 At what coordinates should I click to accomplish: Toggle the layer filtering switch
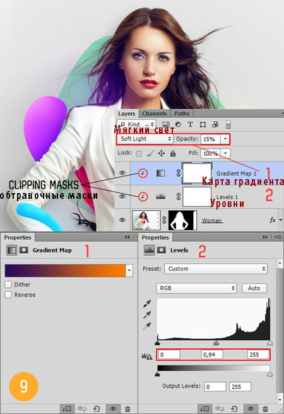(228, 124)
